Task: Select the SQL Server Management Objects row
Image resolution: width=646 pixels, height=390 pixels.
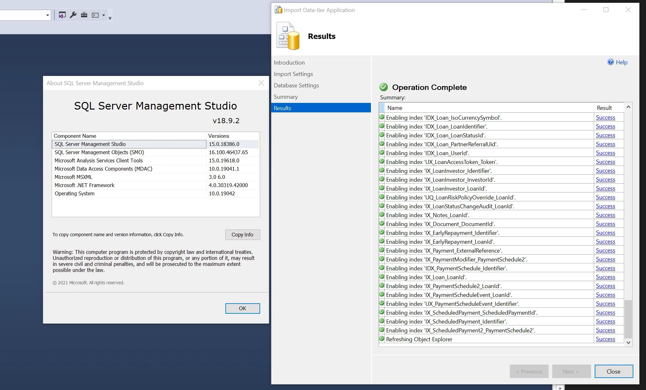Action: coord(99,152)
